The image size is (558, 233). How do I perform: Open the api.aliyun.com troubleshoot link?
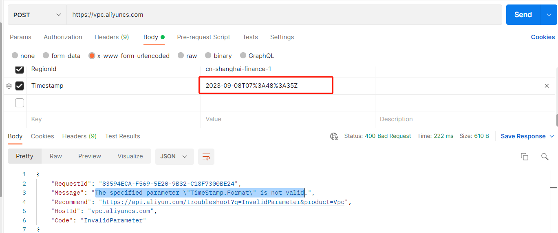(x=223, y=202)
